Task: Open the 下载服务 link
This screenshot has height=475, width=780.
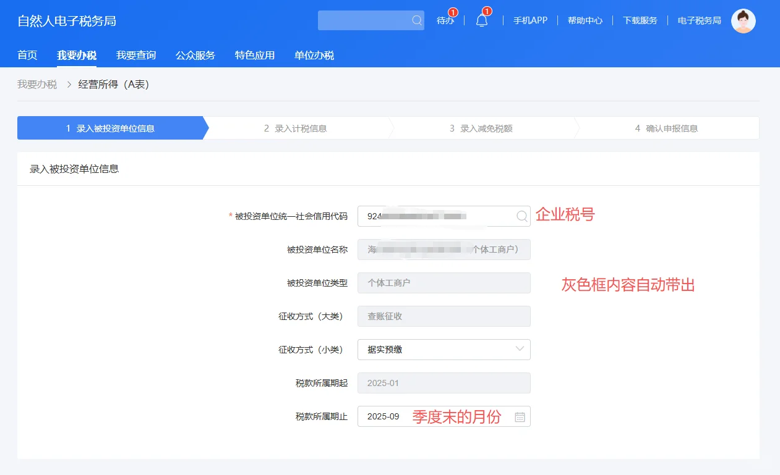Action: pyautogui.click(x=640, y=20)
